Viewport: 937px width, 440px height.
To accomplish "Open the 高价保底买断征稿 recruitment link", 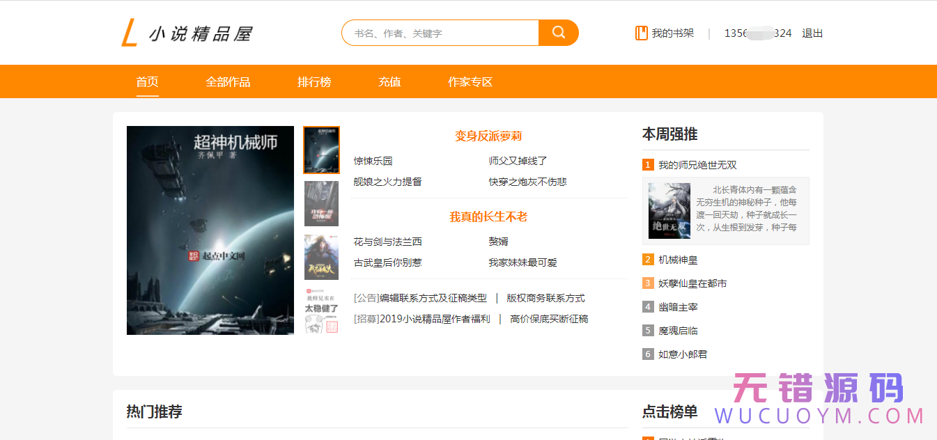I will pos(549,318).
